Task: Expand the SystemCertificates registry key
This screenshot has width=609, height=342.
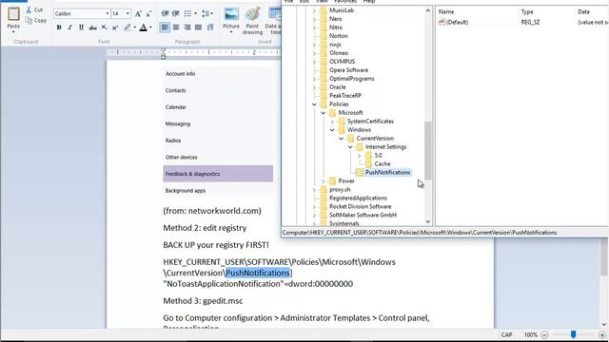Action: (332, 122)
